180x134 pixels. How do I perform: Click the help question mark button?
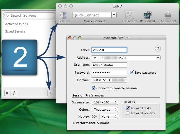158,49
